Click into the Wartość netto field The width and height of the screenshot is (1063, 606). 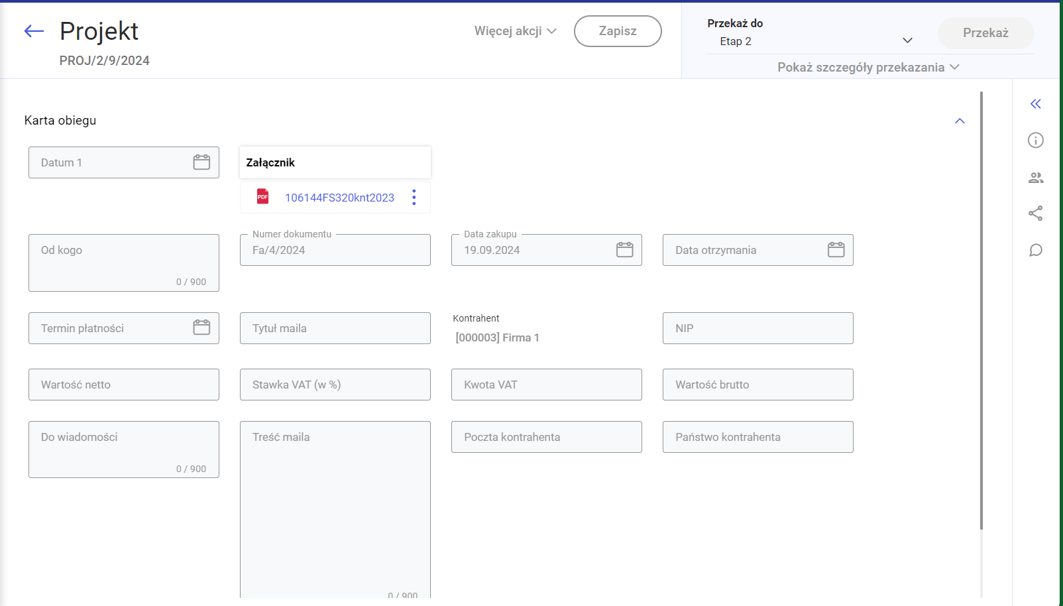[x=124, y=385]
